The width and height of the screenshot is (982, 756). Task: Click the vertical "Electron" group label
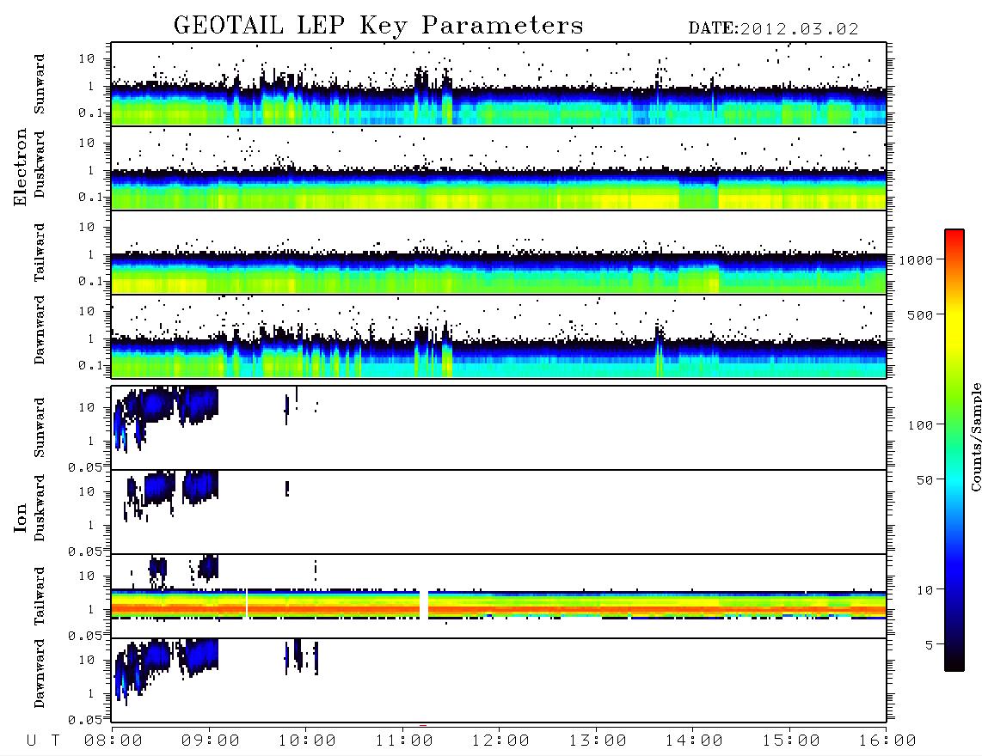point(20,167)
